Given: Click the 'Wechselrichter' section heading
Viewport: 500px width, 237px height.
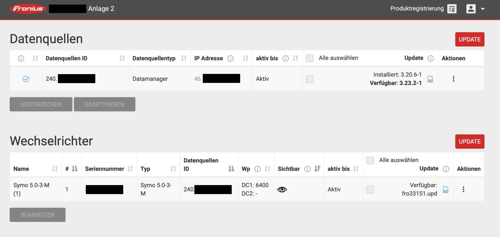Looking at the screenshot, I should click(x=51, y=141).
